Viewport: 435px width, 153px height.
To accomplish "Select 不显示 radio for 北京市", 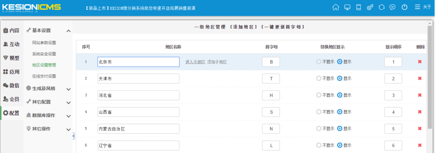I will (x=319, y=62).
